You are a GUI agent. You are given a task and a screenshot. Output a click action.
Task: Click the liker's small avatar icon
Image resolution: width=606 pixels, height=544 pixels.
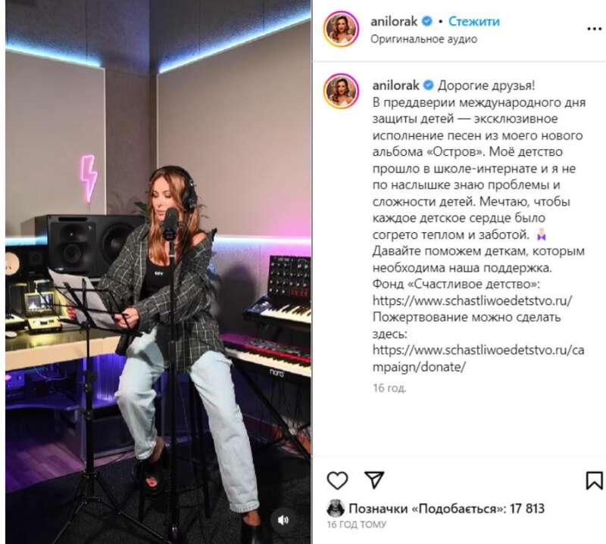click(336, 508)
